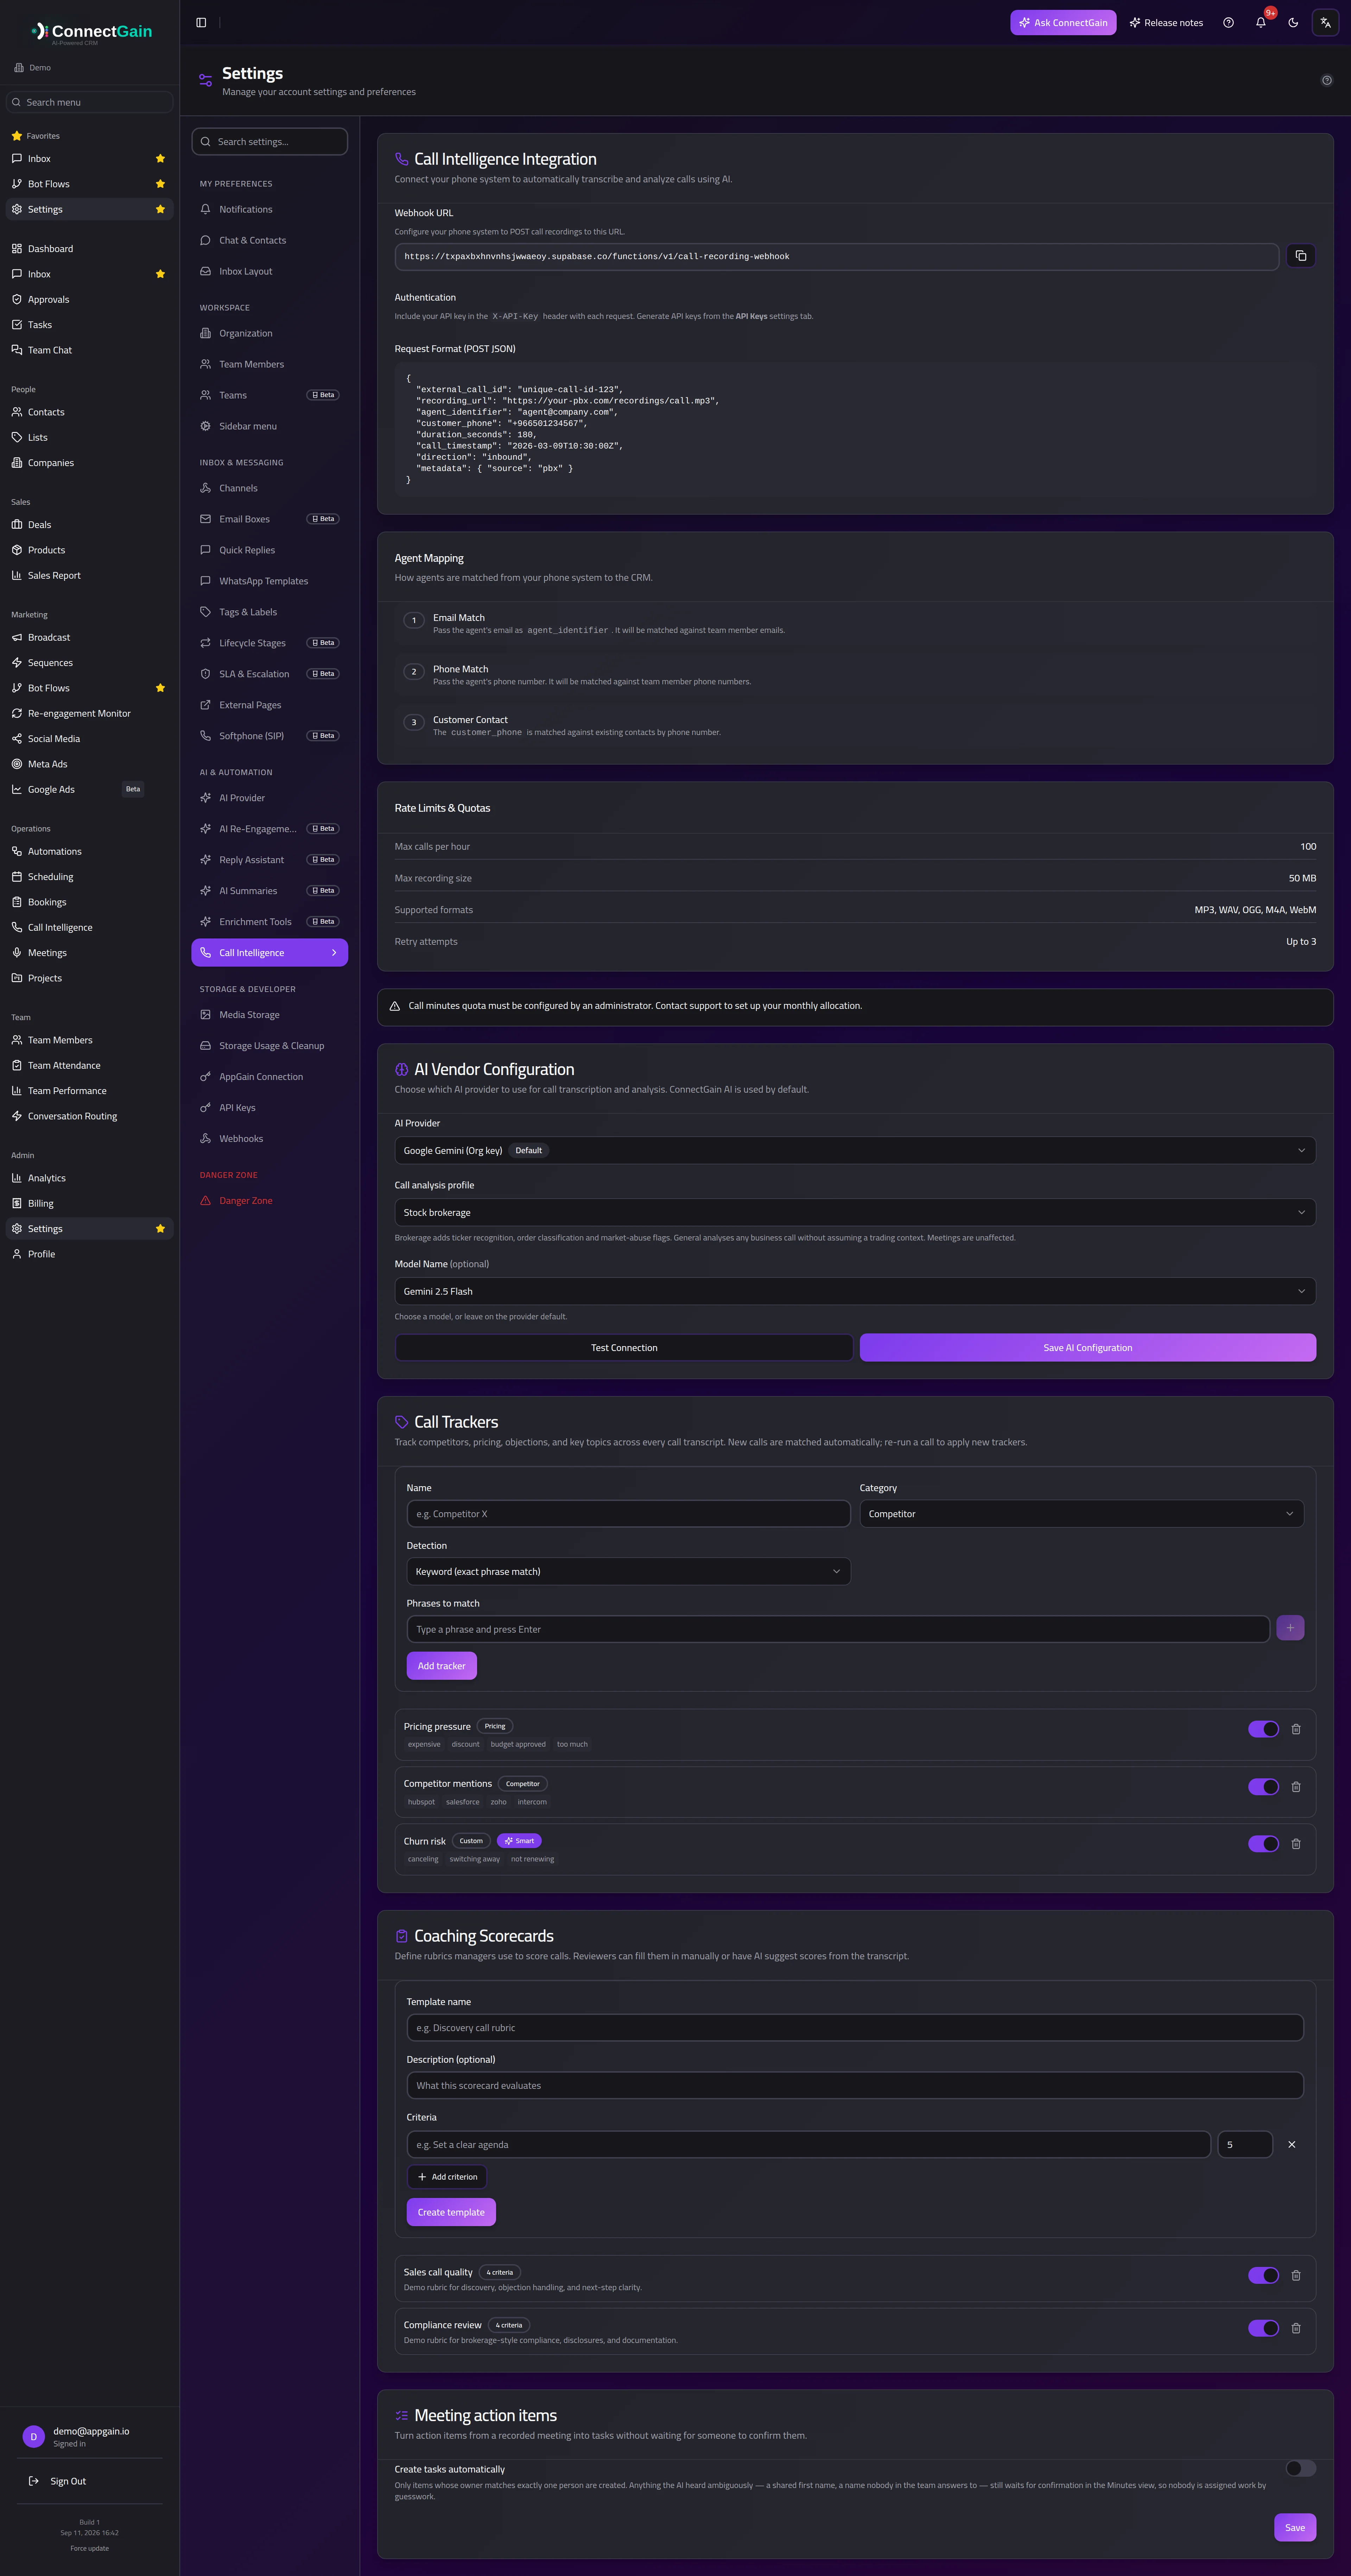Open the AI Provider dropdown
The image size is (1351, 2576).
[855, 1150]
